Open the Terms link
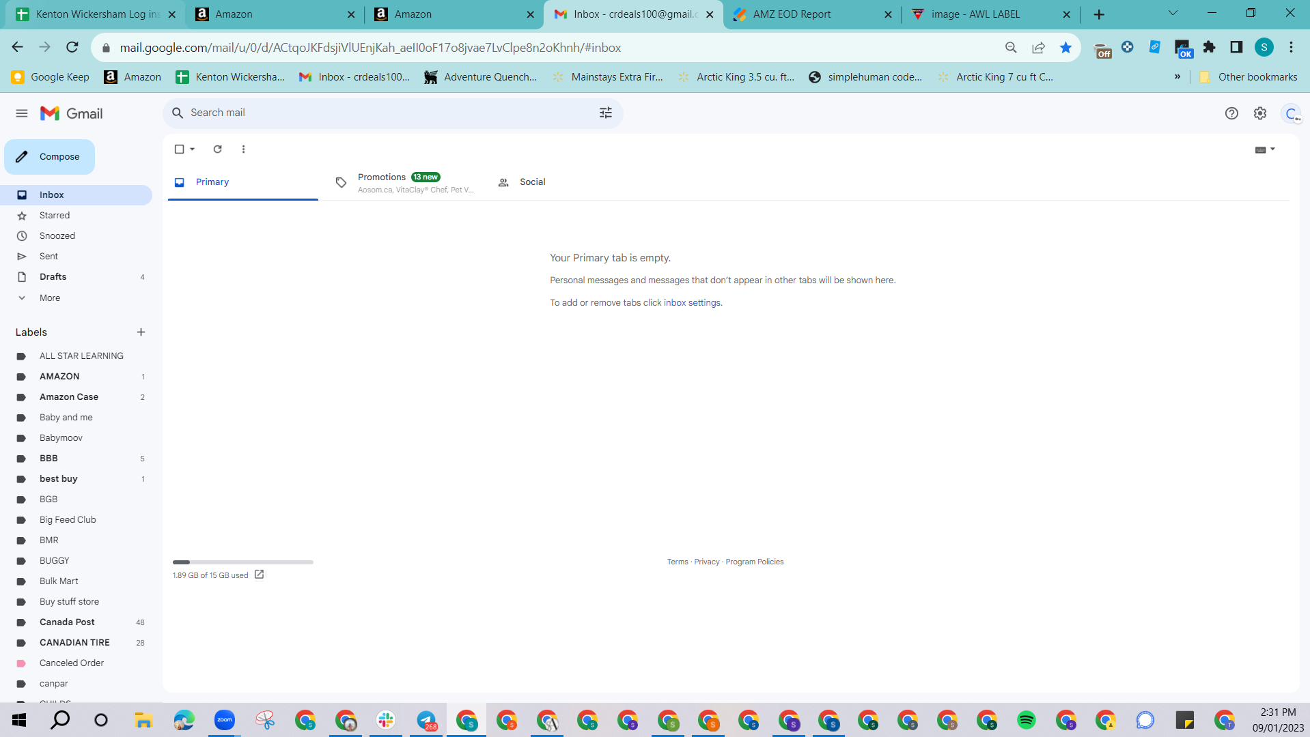Screen dimensions: 1310x737 tap(678, 562)
